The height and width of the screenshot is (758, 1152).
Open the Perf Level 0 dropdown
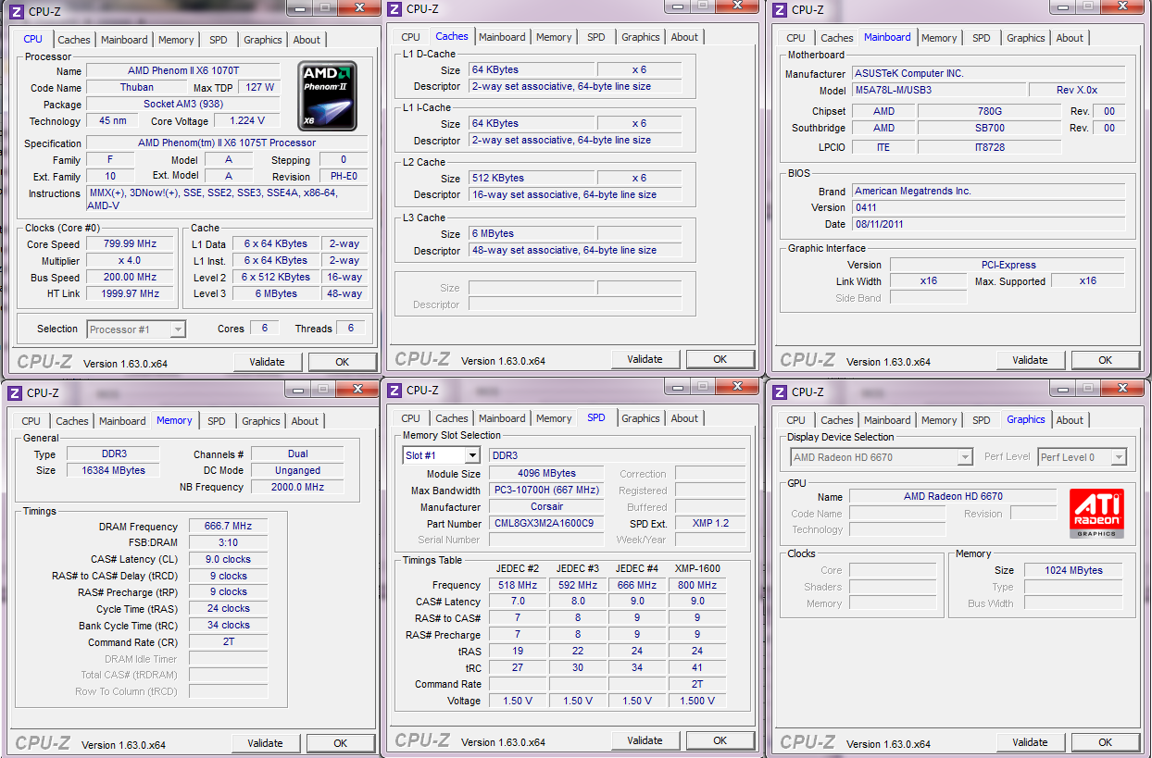coord(1082,457)
